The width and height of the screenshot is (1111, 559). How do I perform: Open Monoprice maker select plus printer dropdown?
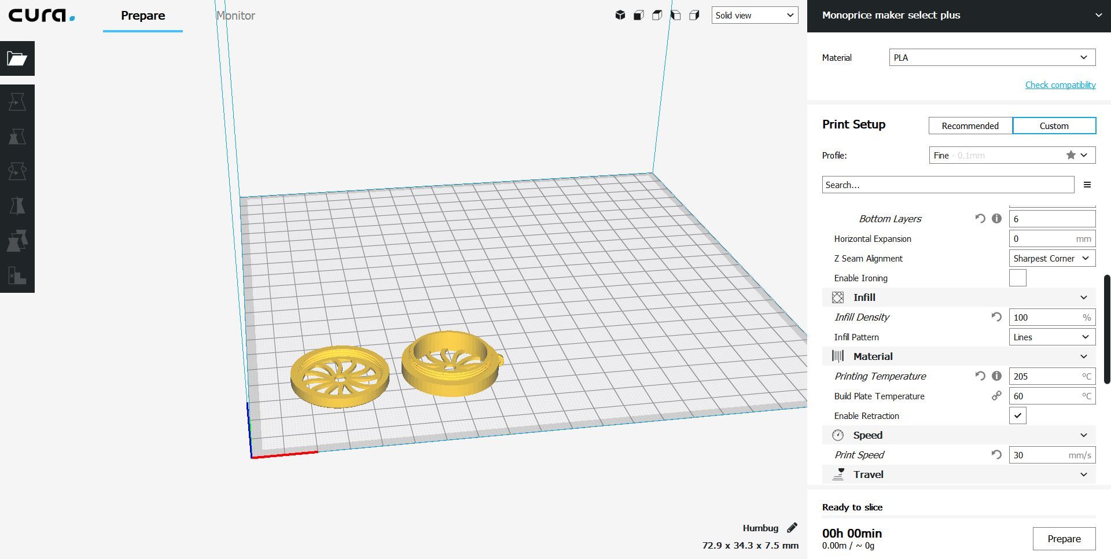[x=959, y=16]
